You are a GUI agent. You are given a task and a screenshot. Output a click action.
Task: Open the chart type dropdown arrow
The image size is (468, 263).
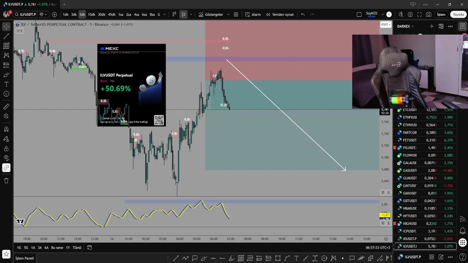coord(191,15)
